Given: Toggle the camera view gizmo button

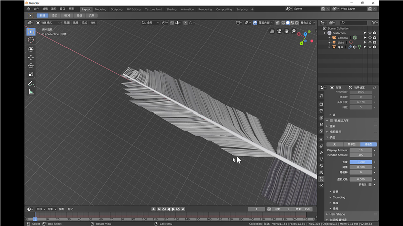Looking at the screenshot, I should (279, 31).
